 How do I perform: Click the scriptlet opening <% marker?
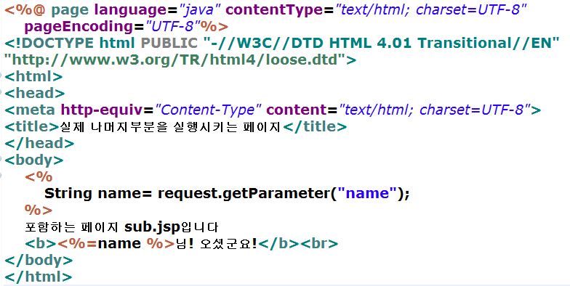pyautogui.click(x=39, y=177)
